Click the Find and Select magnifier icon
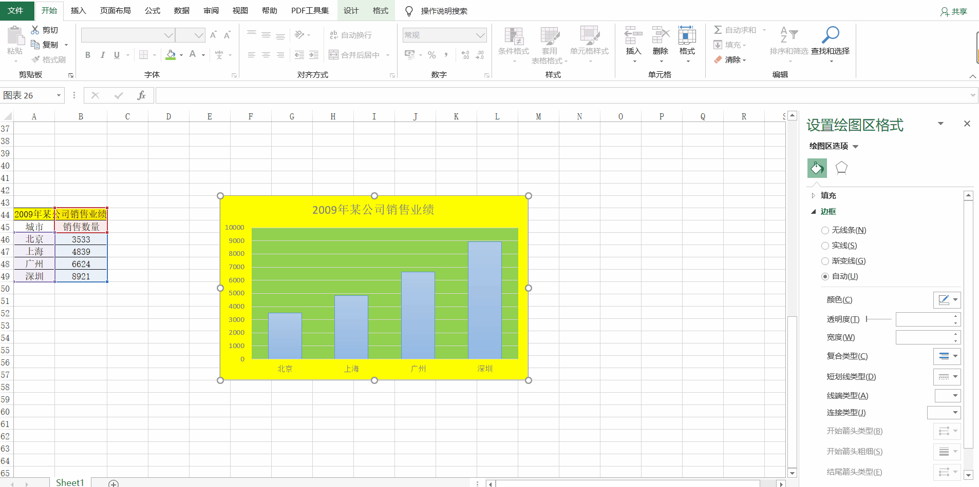This screenshot has width=979, height=487. coord(830,35)
